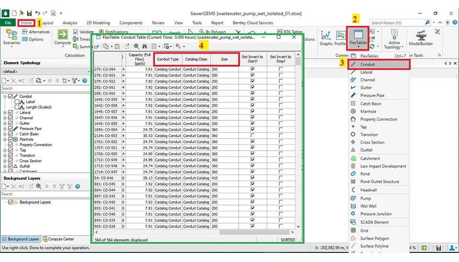Switch to the Analysis ribbon tab
This screenshot has width=459, height=262.
point(70,22)
